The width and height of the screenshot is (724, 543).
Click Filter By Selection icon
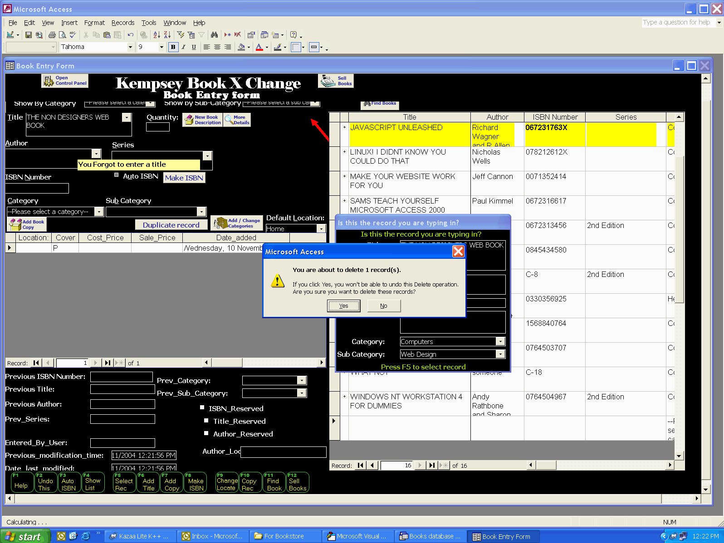point(181,35)
